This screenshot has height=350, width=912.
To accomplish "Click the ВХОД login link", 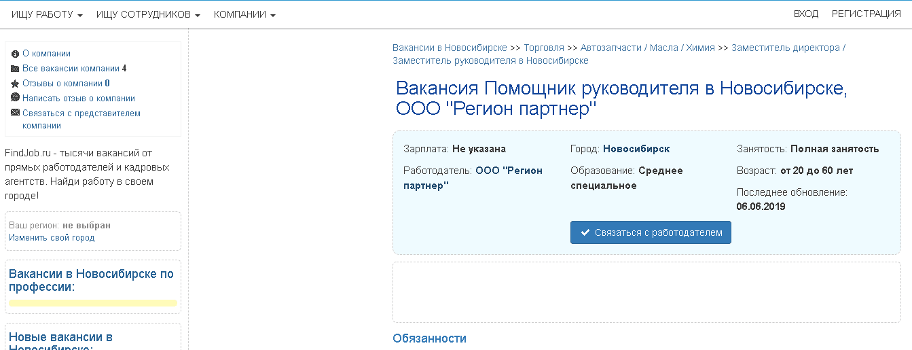I will [806, 14].
